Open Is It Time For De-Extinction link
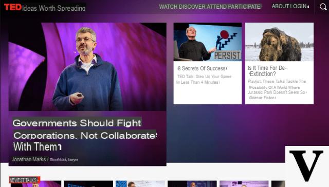The image size is (329, 187). pyautogui.click(x=267, y=71)
